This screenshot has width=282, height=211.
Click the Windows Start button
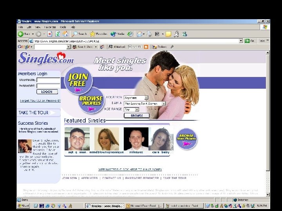coord(23,206)
